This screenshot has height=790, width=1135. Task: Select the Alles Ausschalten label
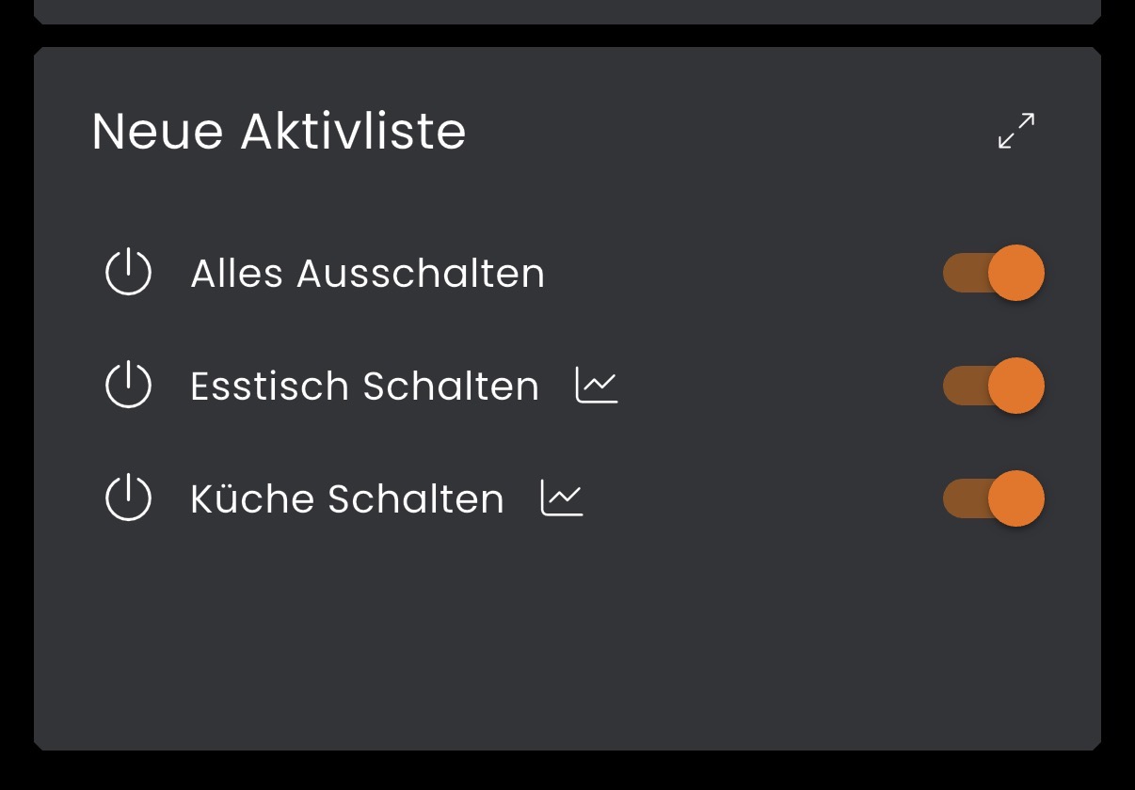tap(367, 274)
